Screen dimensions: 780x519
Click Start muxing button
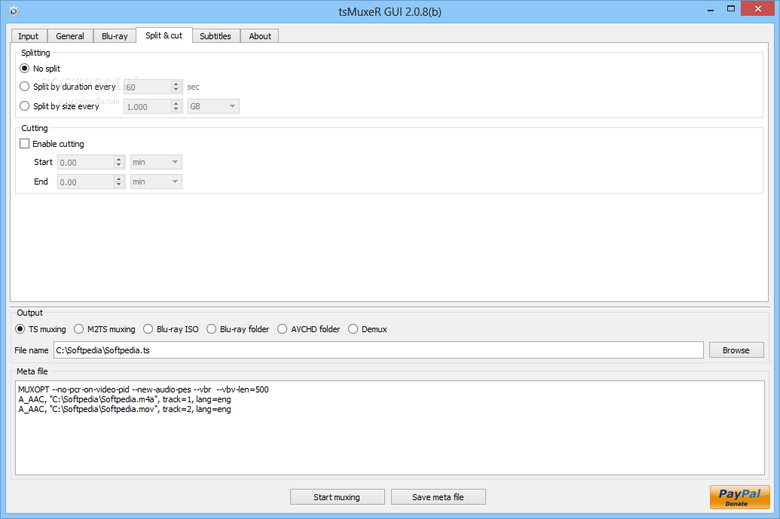[338, 497]
